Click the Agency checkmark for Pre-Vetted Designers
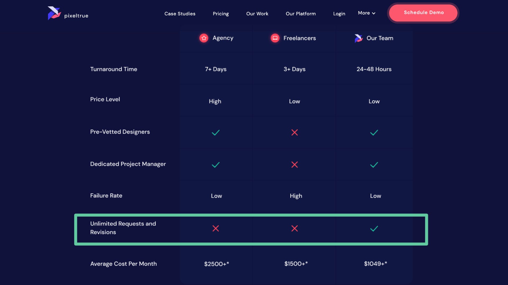 tap(215, 133)
